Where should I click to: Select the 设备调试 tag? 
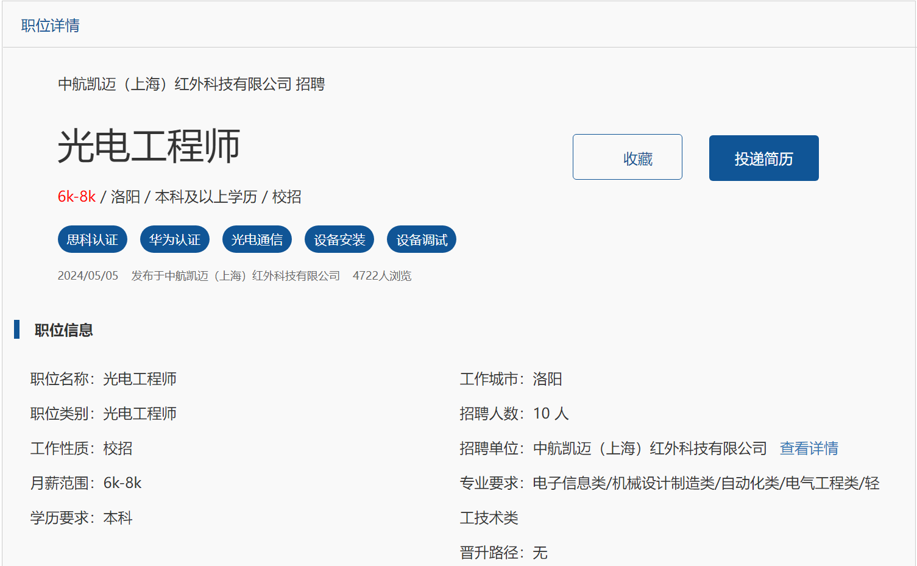coord(422,239)
